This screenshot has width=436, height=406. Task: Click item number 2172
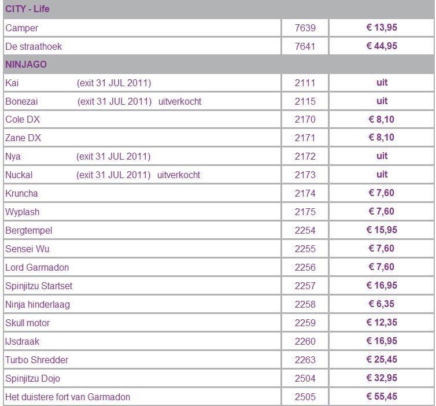pyautogui.click(x=305, y=156)
